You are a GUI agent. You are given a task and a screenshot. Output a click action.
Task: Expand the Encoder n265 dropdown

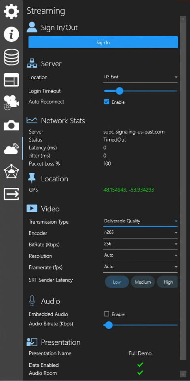point(140,232)
